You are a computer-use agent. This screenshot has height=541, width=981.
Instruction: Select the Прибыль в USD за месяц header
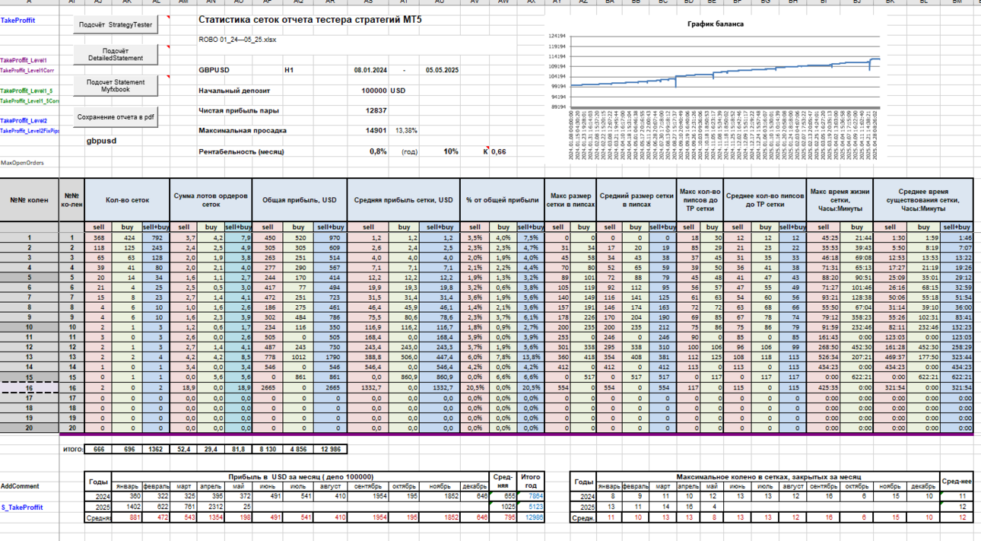[x=301, y=476]
